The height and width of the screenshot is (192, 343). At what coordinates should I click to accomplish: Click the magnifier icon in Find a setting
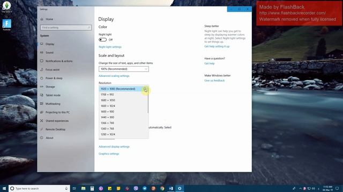89,27
